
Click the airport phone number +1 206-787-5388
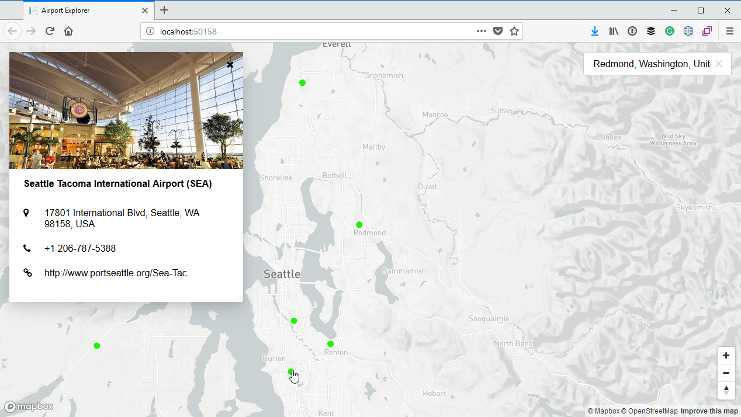click(80, 248)
